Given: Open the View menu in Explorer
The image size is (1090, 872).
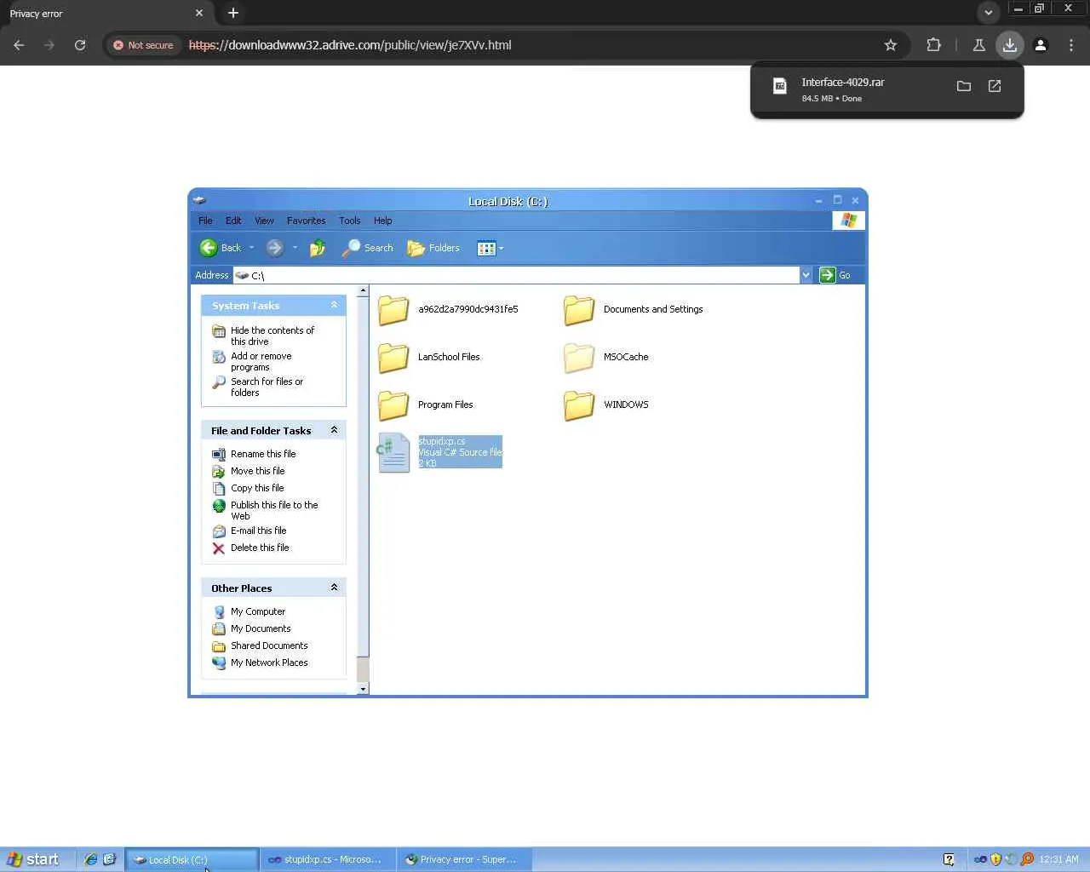Looking at the screenshot, I should pyautogui.click(x=264, y=221).
